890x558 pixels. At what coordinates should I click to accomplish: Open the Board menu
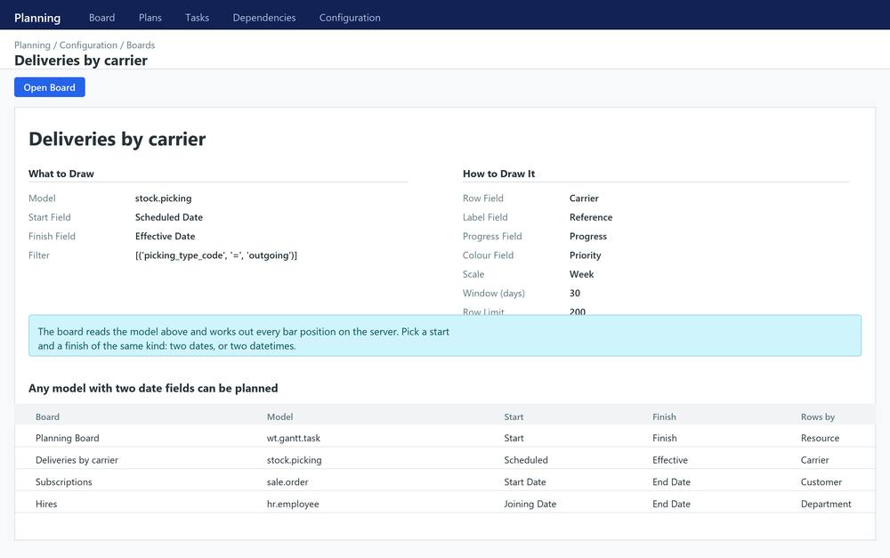coord(101,18)
